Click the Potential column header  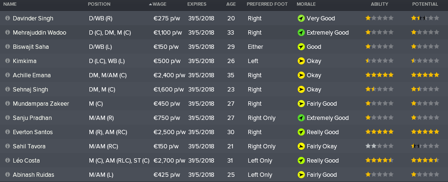point(425,4)
